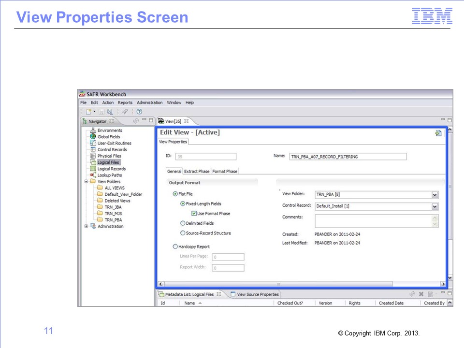Open the Default_View_Folder folder

click(123, 194)
